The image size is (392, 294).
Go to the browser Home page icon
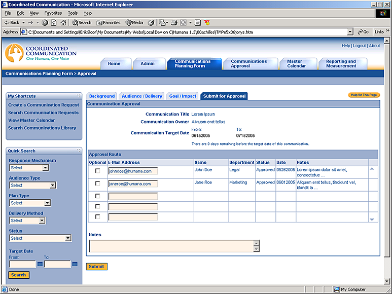(x=63, y=23)
